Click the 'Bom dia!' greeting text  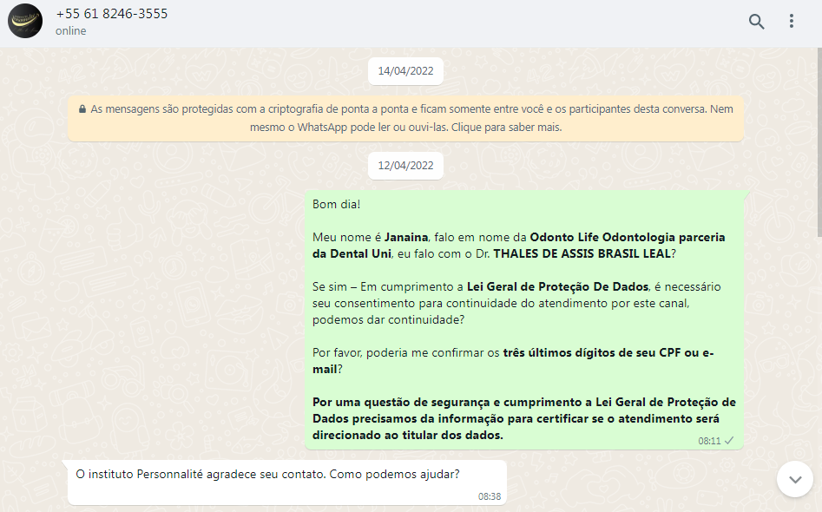pos(337,205)
